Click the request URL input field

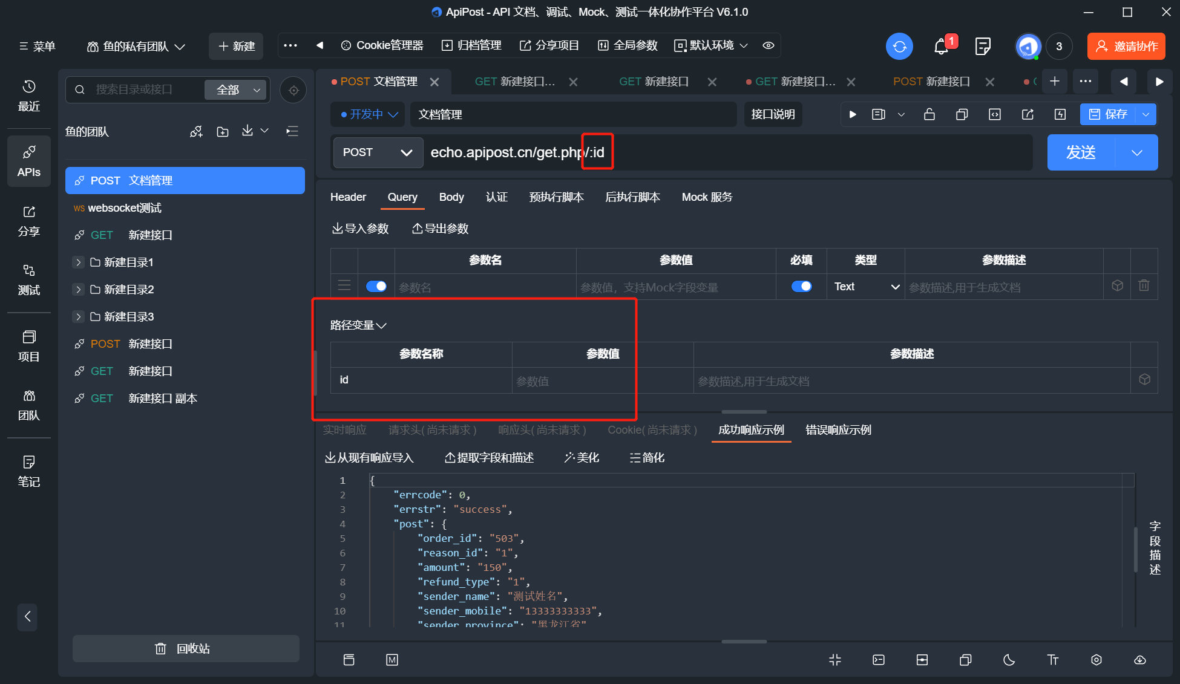[x=729, y=152]
